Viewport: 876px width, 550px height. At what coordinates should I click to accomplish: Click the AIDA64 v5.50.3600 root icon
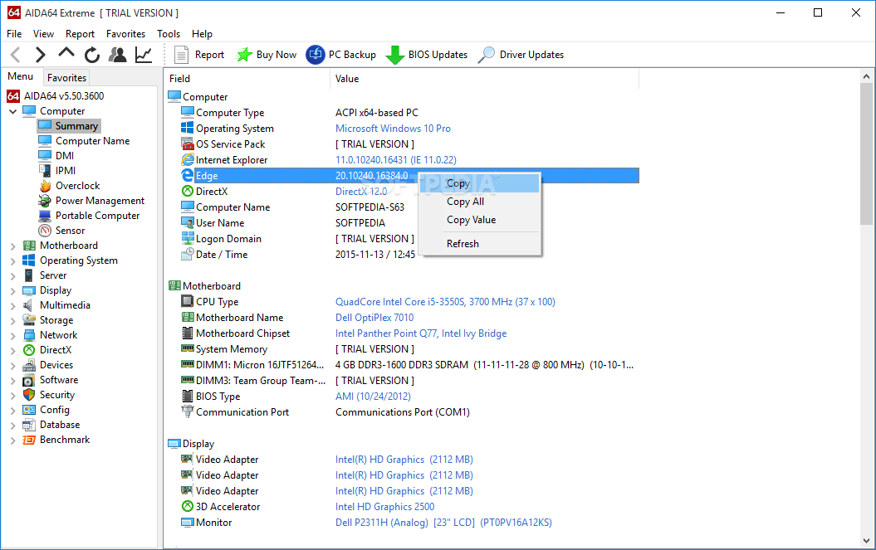(x=13, y=96)
